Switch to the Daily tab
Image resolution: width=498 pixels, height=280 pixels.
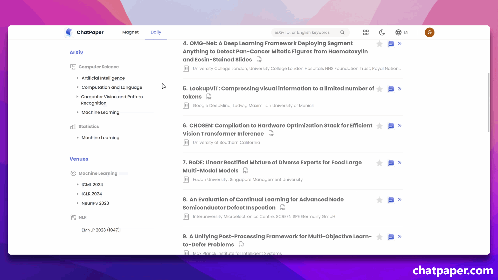156,32
